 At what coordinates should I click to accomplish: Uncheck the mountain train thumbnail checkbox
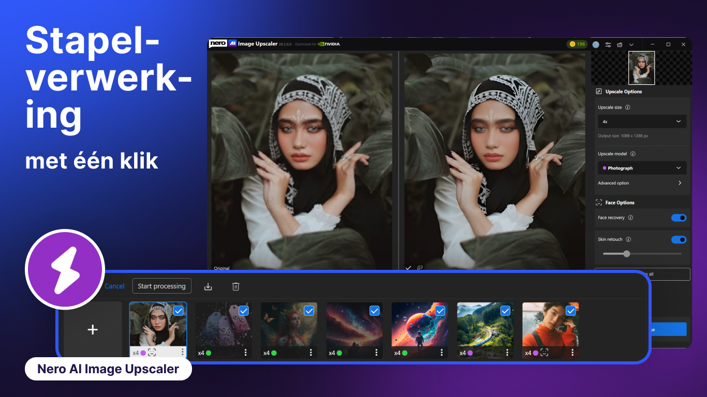[x=506, y=311]
